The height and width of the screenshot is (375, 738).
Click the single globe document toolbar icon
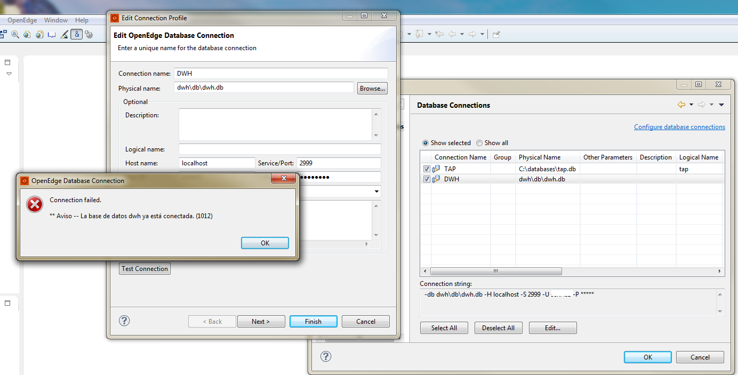tap(27, 35)
